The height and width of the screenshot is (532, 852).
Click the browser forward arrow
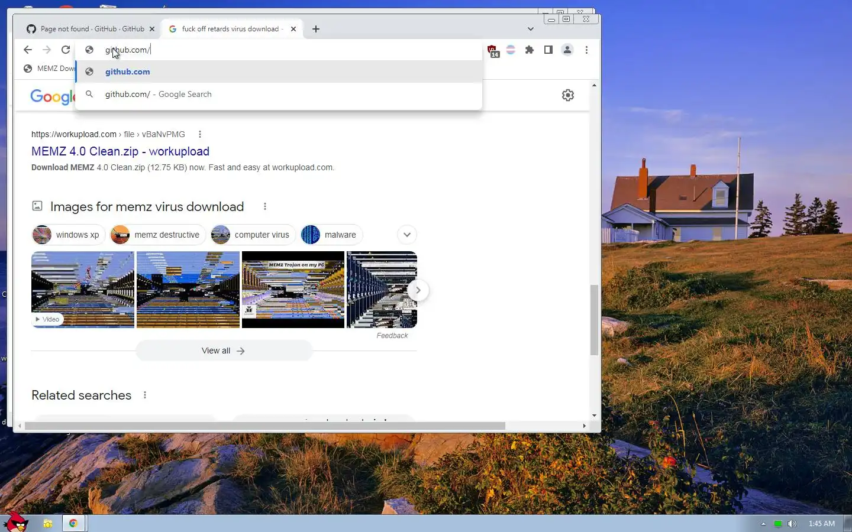tap(47, 50)
